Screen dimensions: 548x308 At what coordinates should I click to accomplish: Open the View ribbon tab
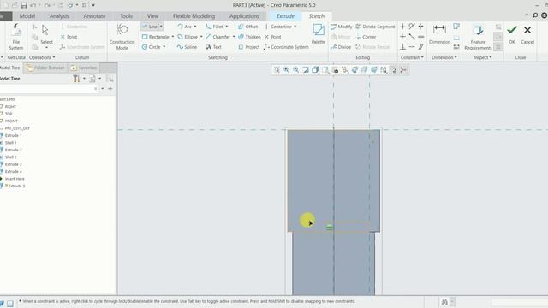tap(152, 16)
